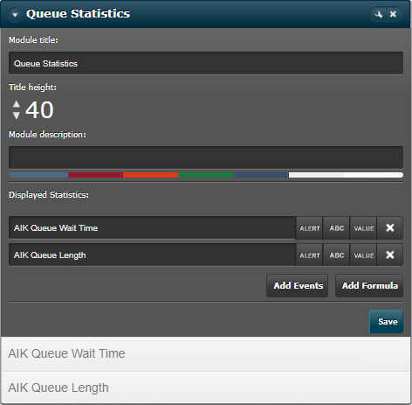Toggle ALERT for AIK Queue Length
The width and height of the screenshot is (412, 405).
click(310, 255)
